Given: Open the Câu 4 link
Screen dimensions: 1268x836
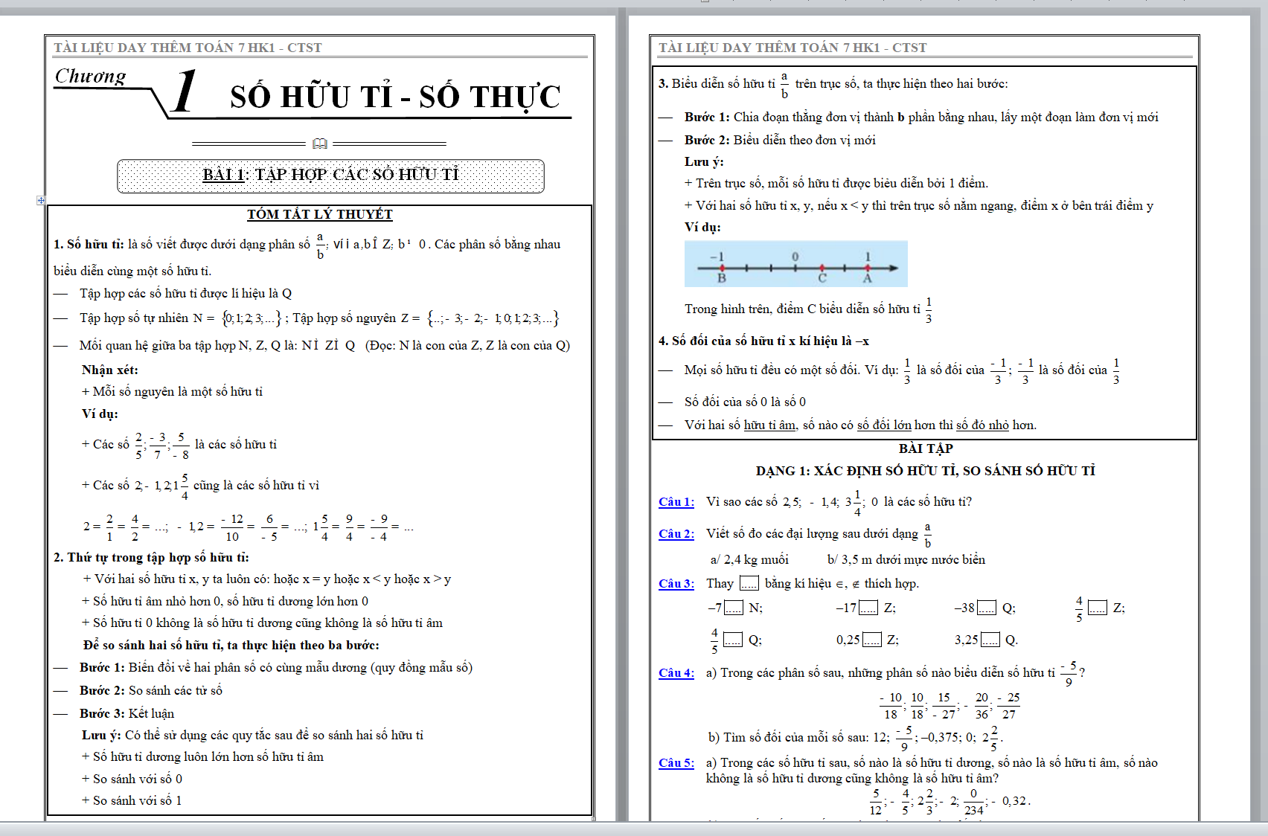Looking at the screenshot, I should (676, 673).
